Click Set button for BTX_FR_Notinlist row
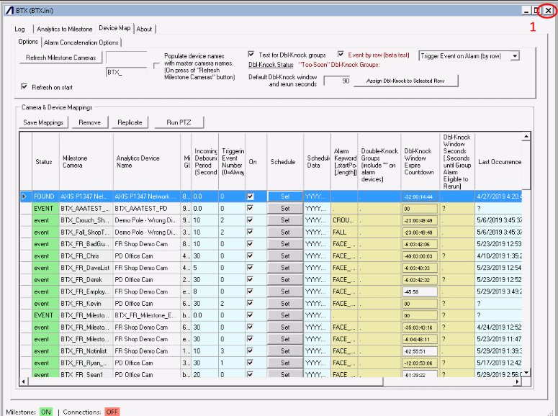Image resolution: width=558 pixels, height=416 pixels. pos(285,351)
